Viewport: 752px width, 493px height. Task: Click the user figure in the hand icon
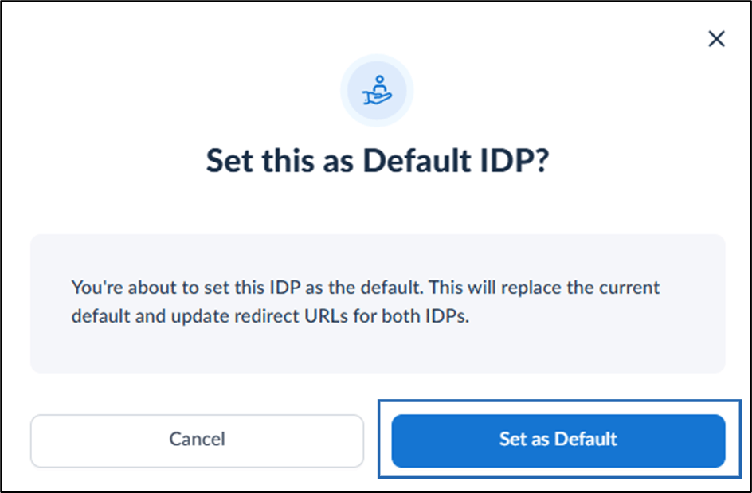coord(380,84)
